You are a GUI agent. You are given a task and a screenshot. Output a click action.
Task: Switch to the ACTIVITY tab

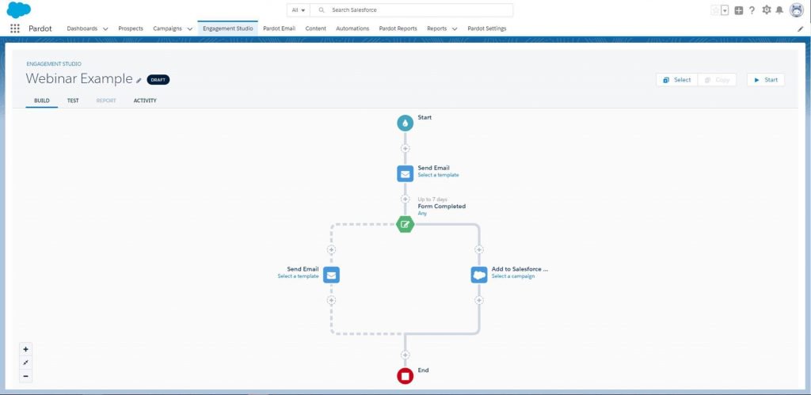145,101
